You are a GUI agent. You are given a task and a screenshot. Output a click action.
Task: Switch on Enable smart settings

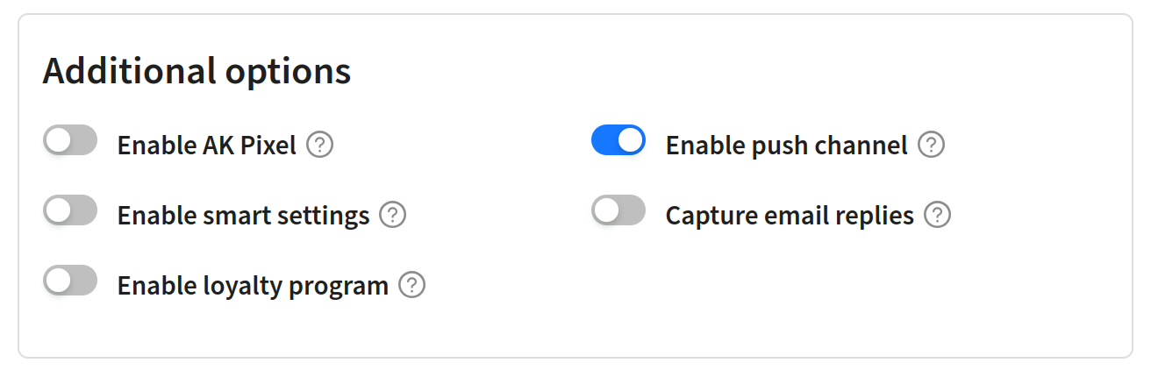tap(70, 210)
